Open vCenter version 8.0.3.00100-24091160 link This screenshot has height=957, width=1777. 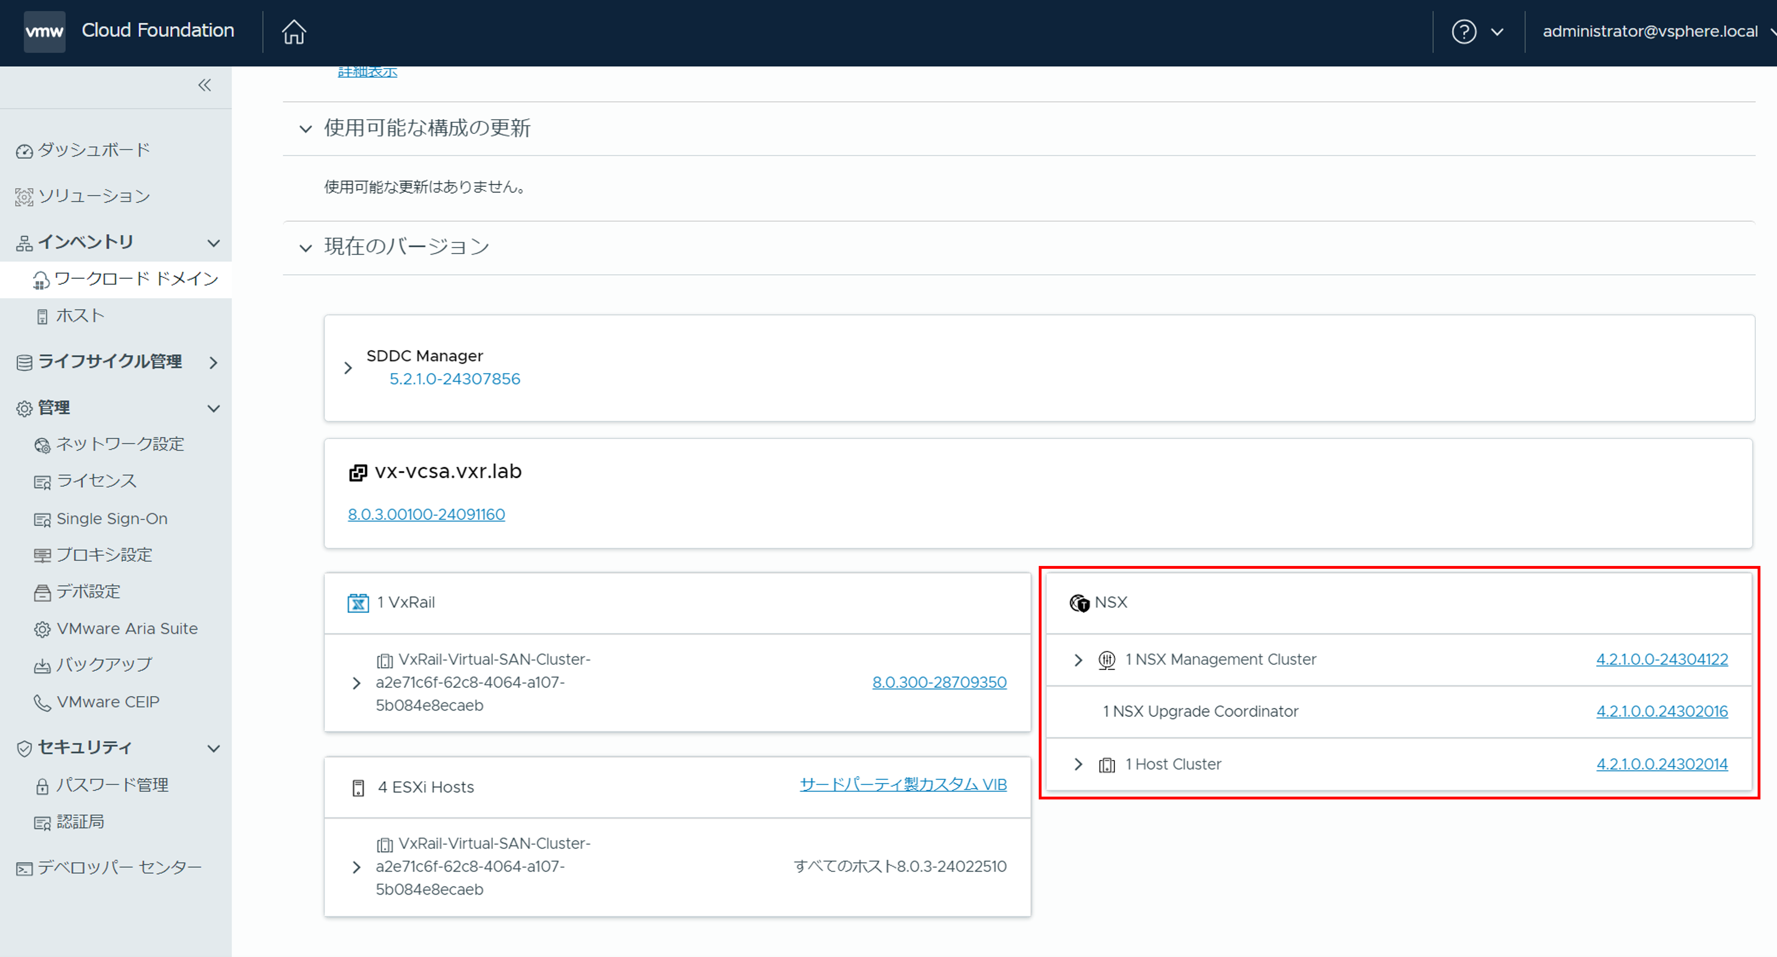click(426, 514)
